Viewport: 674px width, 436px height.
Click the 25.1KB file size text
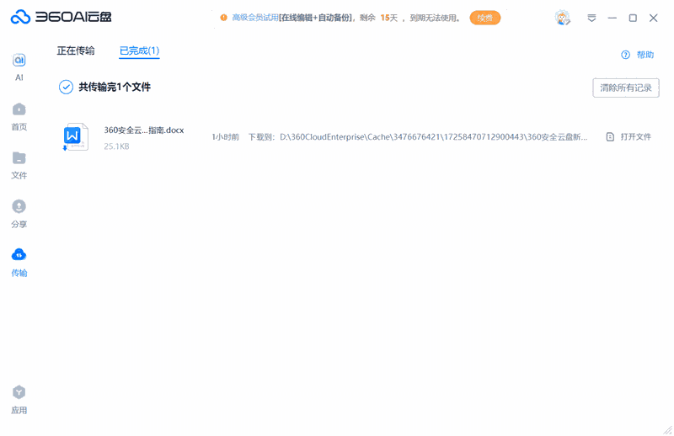click(116, 146)
